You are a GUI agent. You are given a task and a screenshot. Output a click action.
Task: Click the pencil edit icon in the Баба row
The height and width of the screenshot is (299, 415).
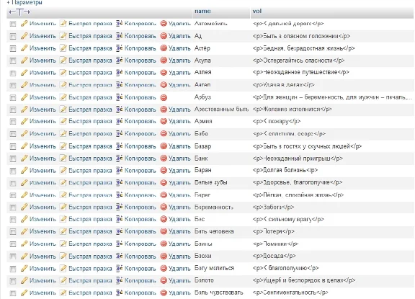pos(24,133)
